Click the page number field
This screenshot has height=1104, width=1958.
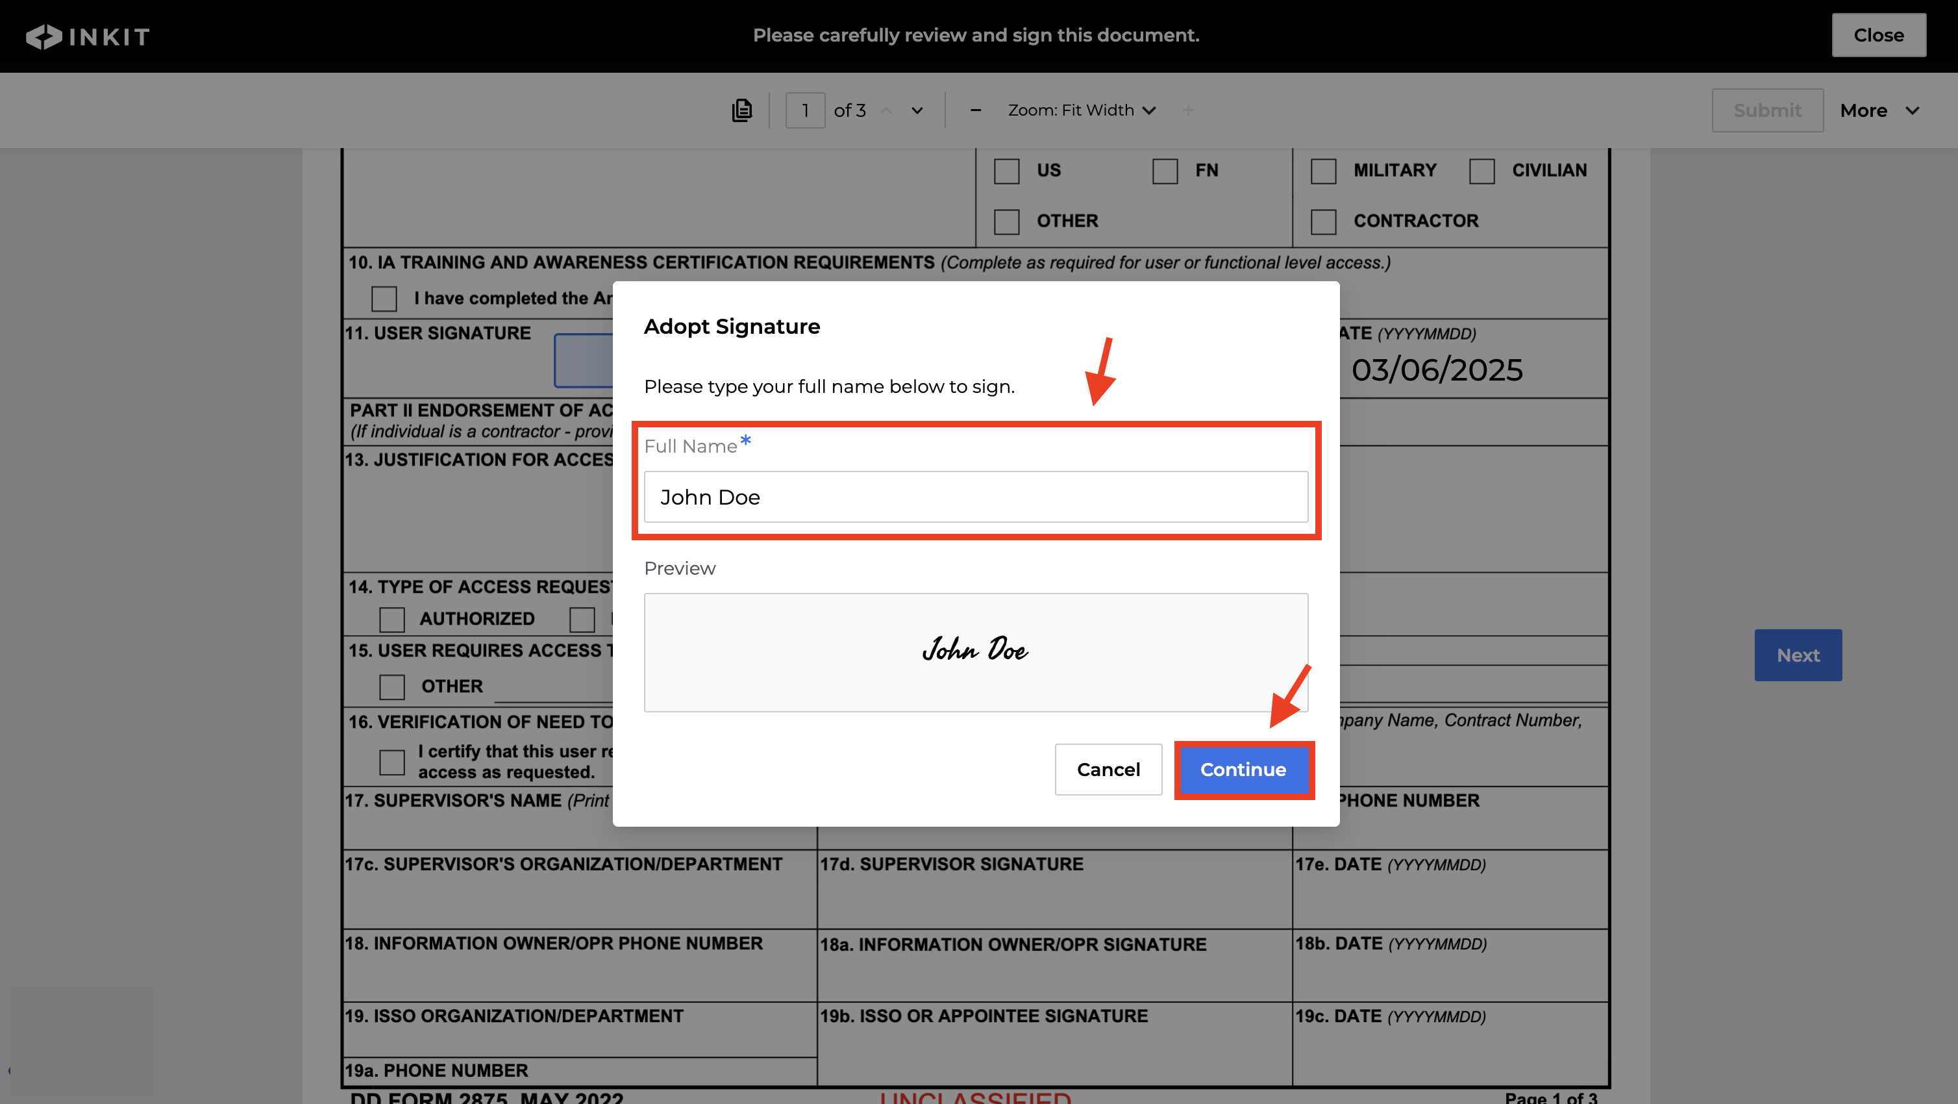coord(805,110)
